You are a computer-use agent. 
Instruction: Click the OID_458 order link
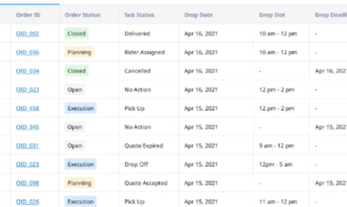(27, 108)
